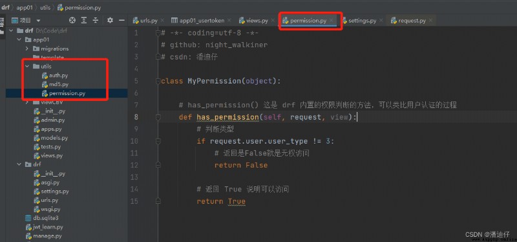Open auth.py in the project tree
The width and height of the screenshot is (517, 242).
coord(55,75)
